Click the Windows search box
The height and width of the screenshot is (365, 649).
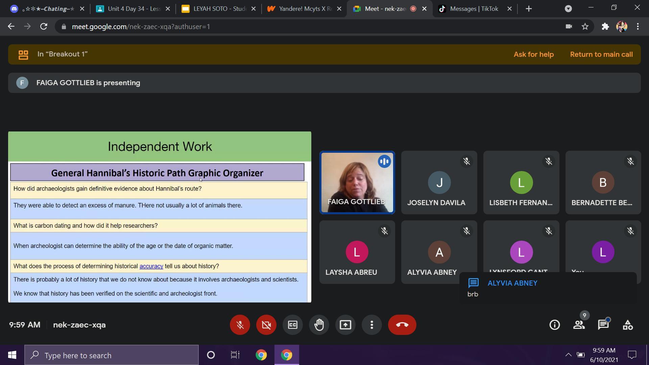pyautogui.click(x=112, y=355)
